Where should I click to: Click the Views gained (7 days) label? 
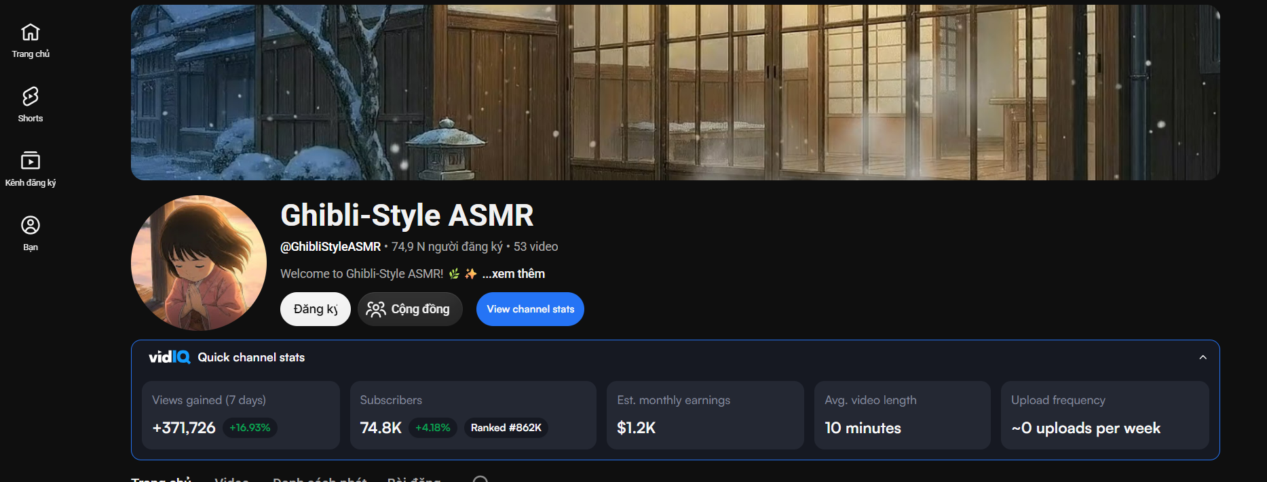pyautogui.click(x=209, y=400)
